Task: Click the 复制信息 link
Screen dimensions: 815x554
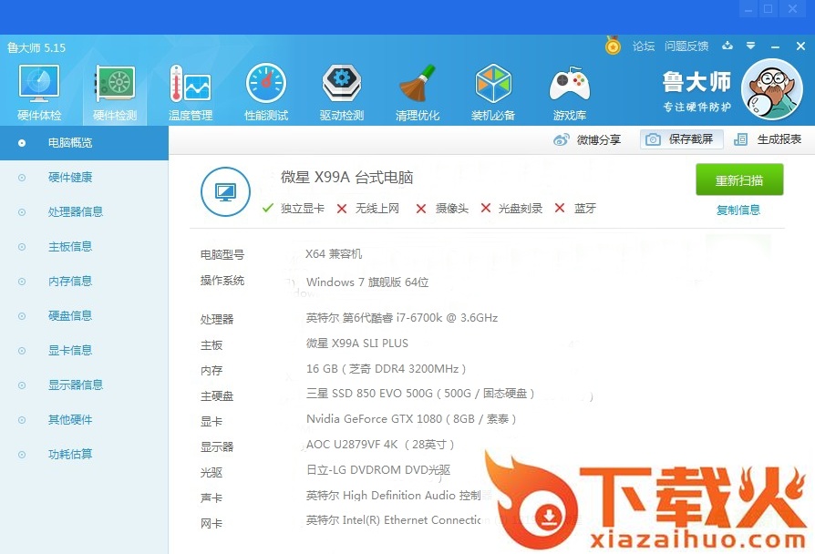Action: pyautogui.click(x=738, y=210)
